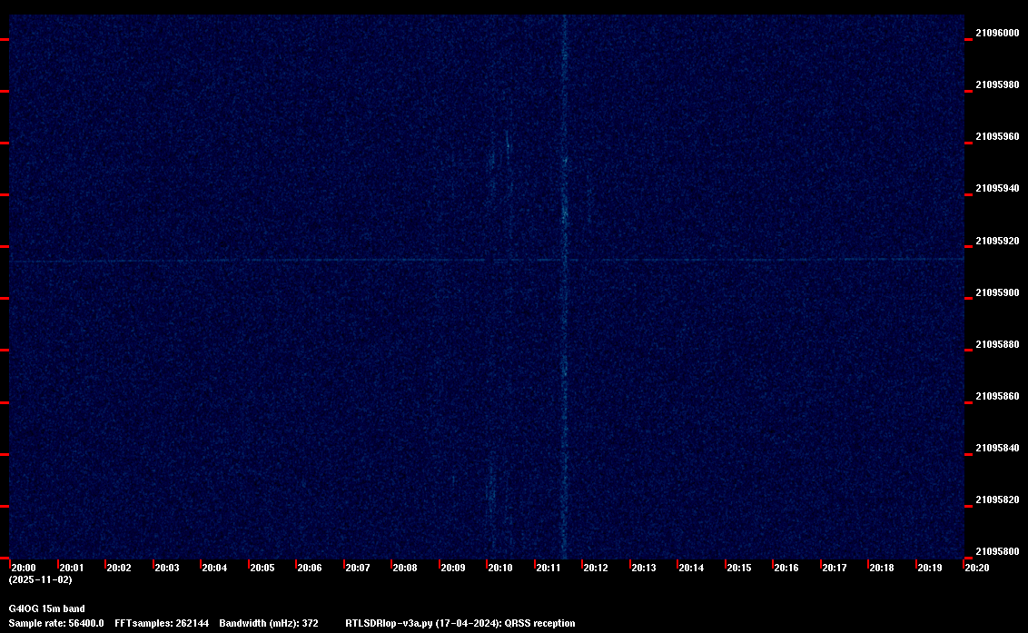This screenshot has height=633, width=1028.
Task: Click the 21095980 frequency label
Action: coord(997,84)
